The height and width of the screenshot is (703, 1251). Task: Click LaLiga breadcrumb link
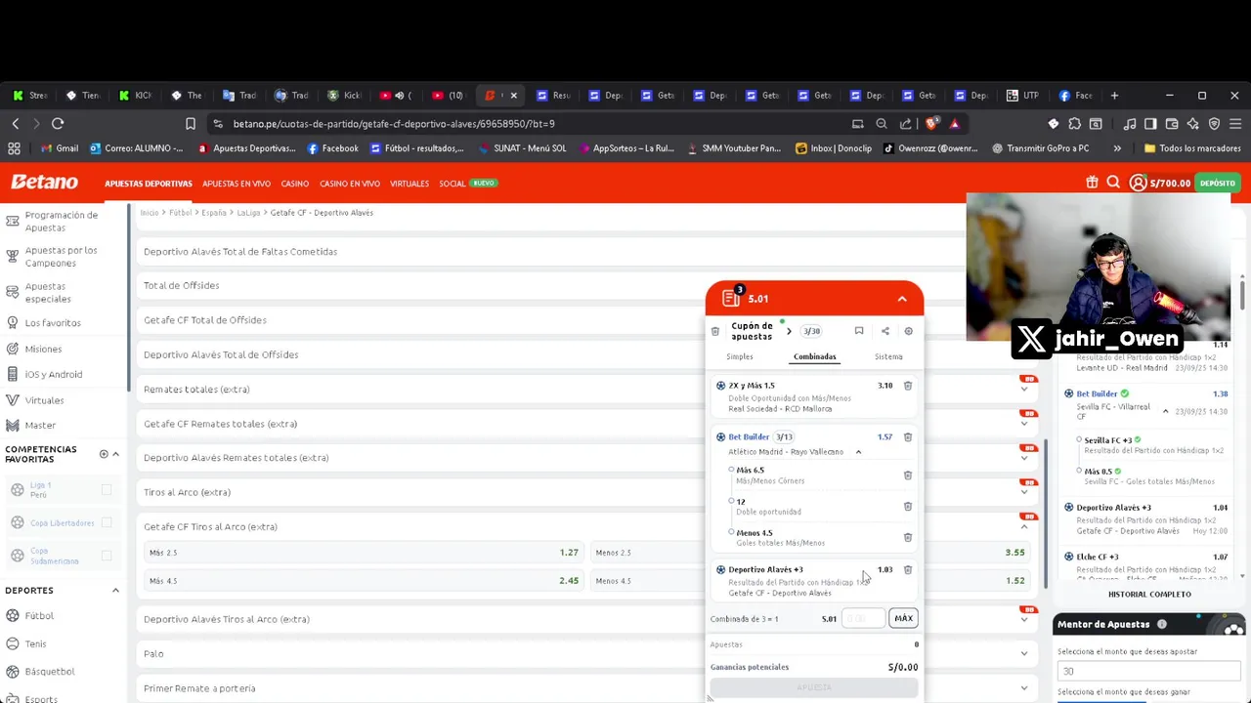pyautogui.click(x=248, y=213)
